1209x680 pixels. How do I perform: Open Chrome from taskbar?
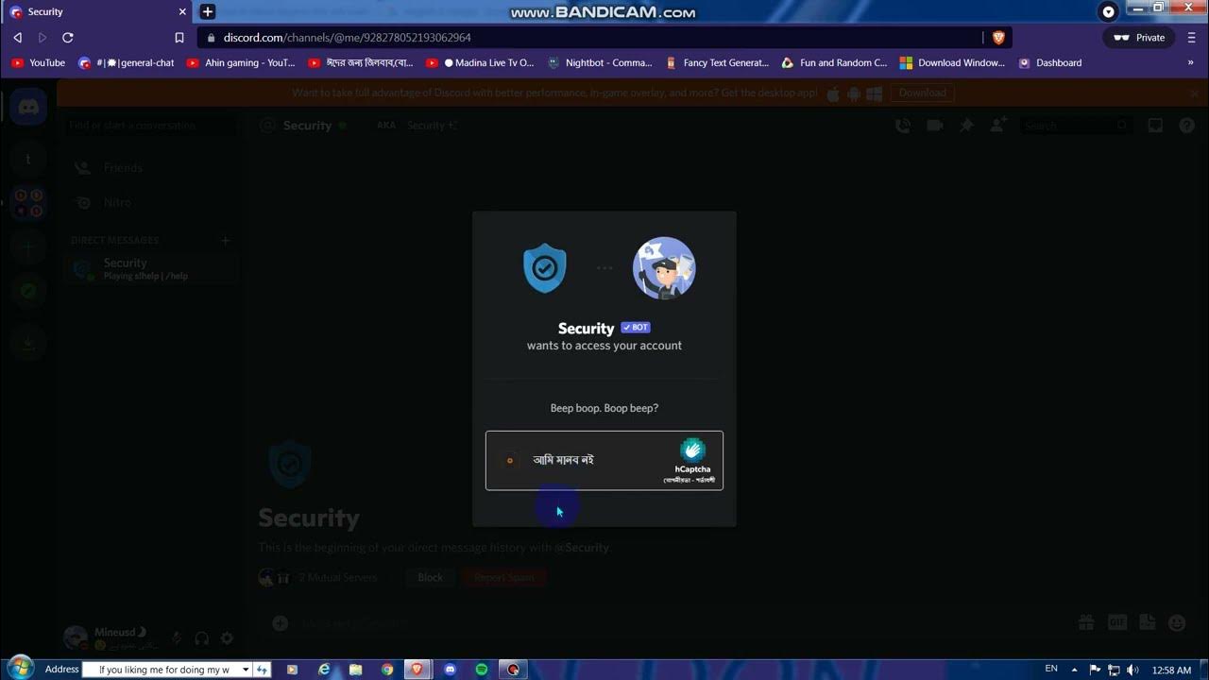(x=387, y=670)
